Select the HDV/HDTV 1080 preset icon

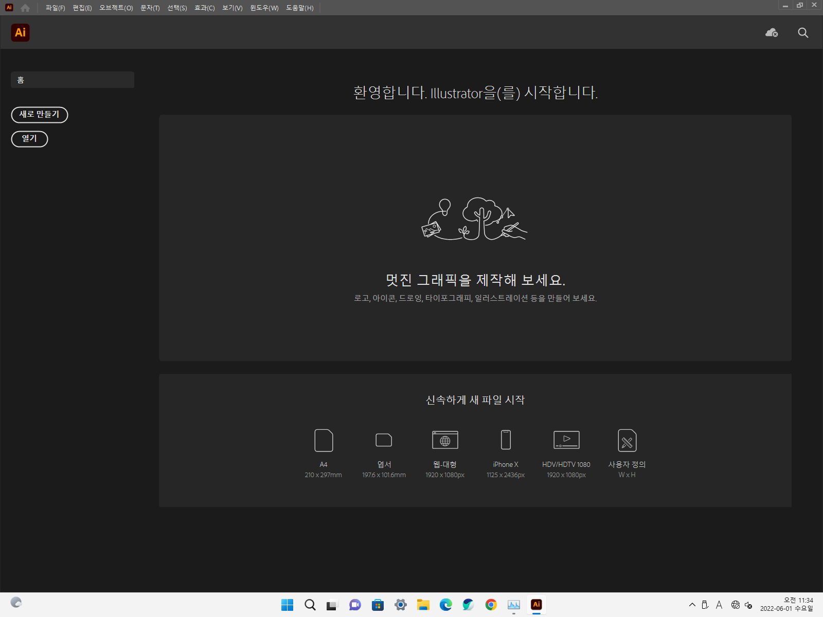(x=566, y=440)
